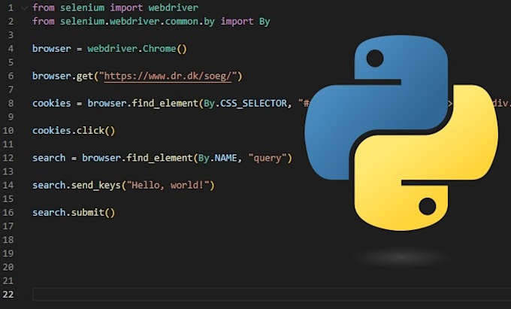Click the "import" keyword on line 2
Viewport: 511px width, 309px height.
coord(237,22)
